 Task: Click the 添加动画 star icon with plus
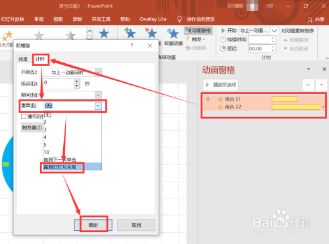(130, 33)
